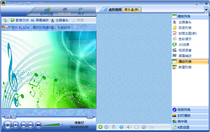Click the grey minus remove button
This screenshot has height=132, width=210.
106,127
